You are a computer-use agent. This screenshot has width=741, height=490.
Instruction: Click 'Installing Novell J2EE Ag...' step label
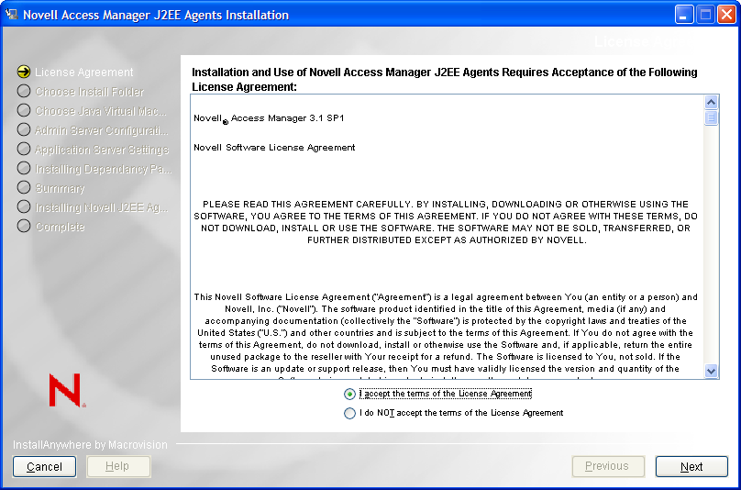point(102,207)
